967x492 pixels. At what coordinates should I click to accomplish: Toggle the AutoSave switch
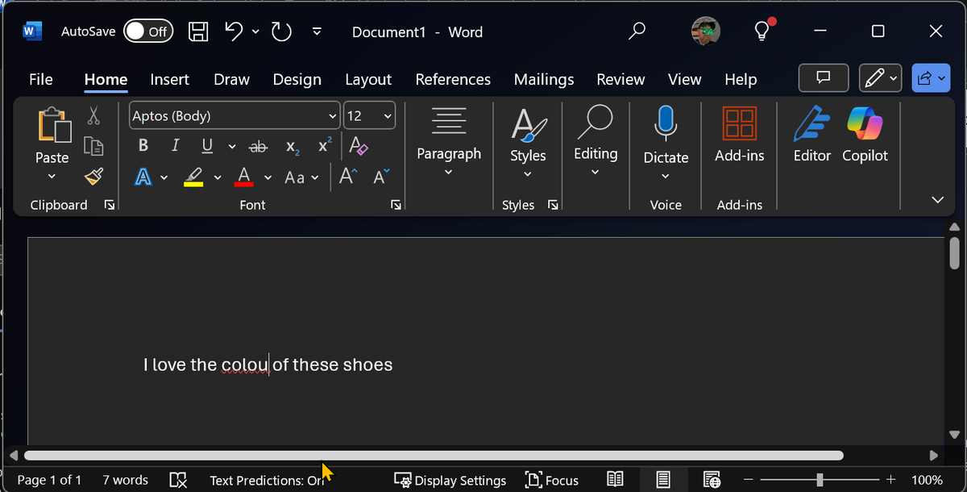[147, 31]
